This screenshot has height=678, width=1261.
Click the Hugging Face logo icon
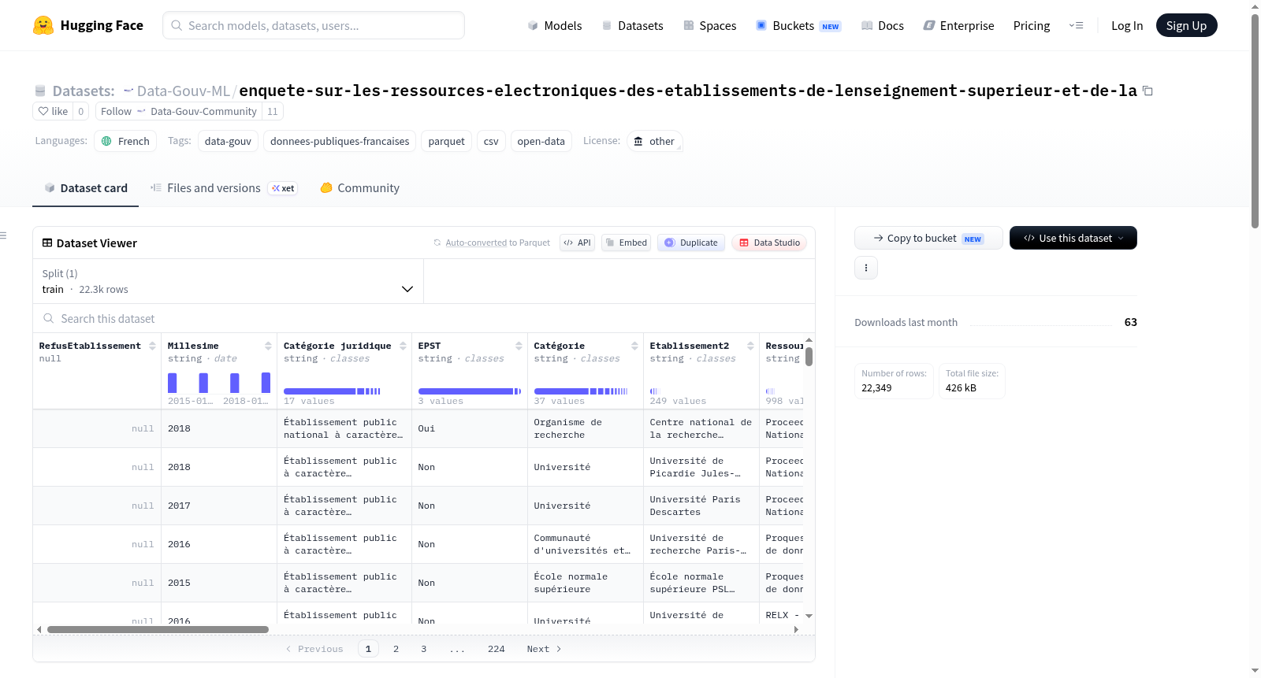tap(43, 25)
